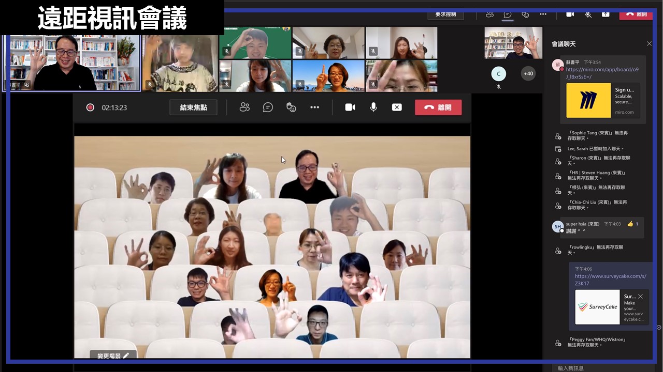Click the 結束焦點 end spotlight button
Image resolution: width=663 pixels, height=372 pixels.
pos(193,107)
